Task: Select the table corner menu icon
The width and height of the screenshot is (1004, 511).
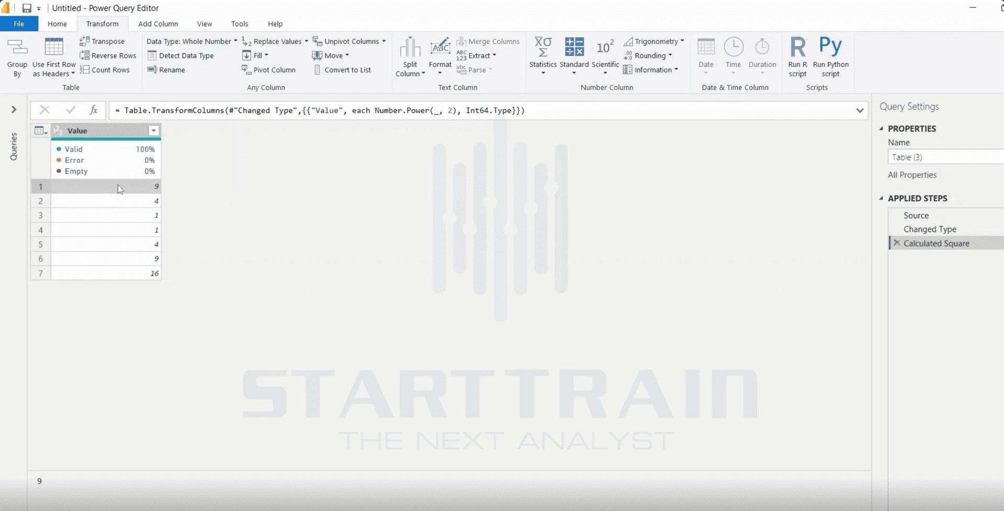Action: (x=40, y=131)
